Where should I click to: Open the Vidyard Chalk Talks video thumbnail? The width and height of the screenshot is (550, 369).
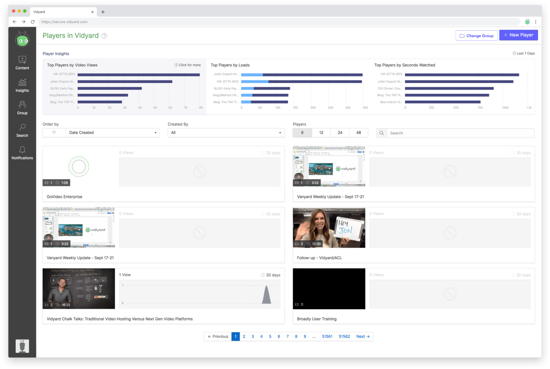click(79, 289)
